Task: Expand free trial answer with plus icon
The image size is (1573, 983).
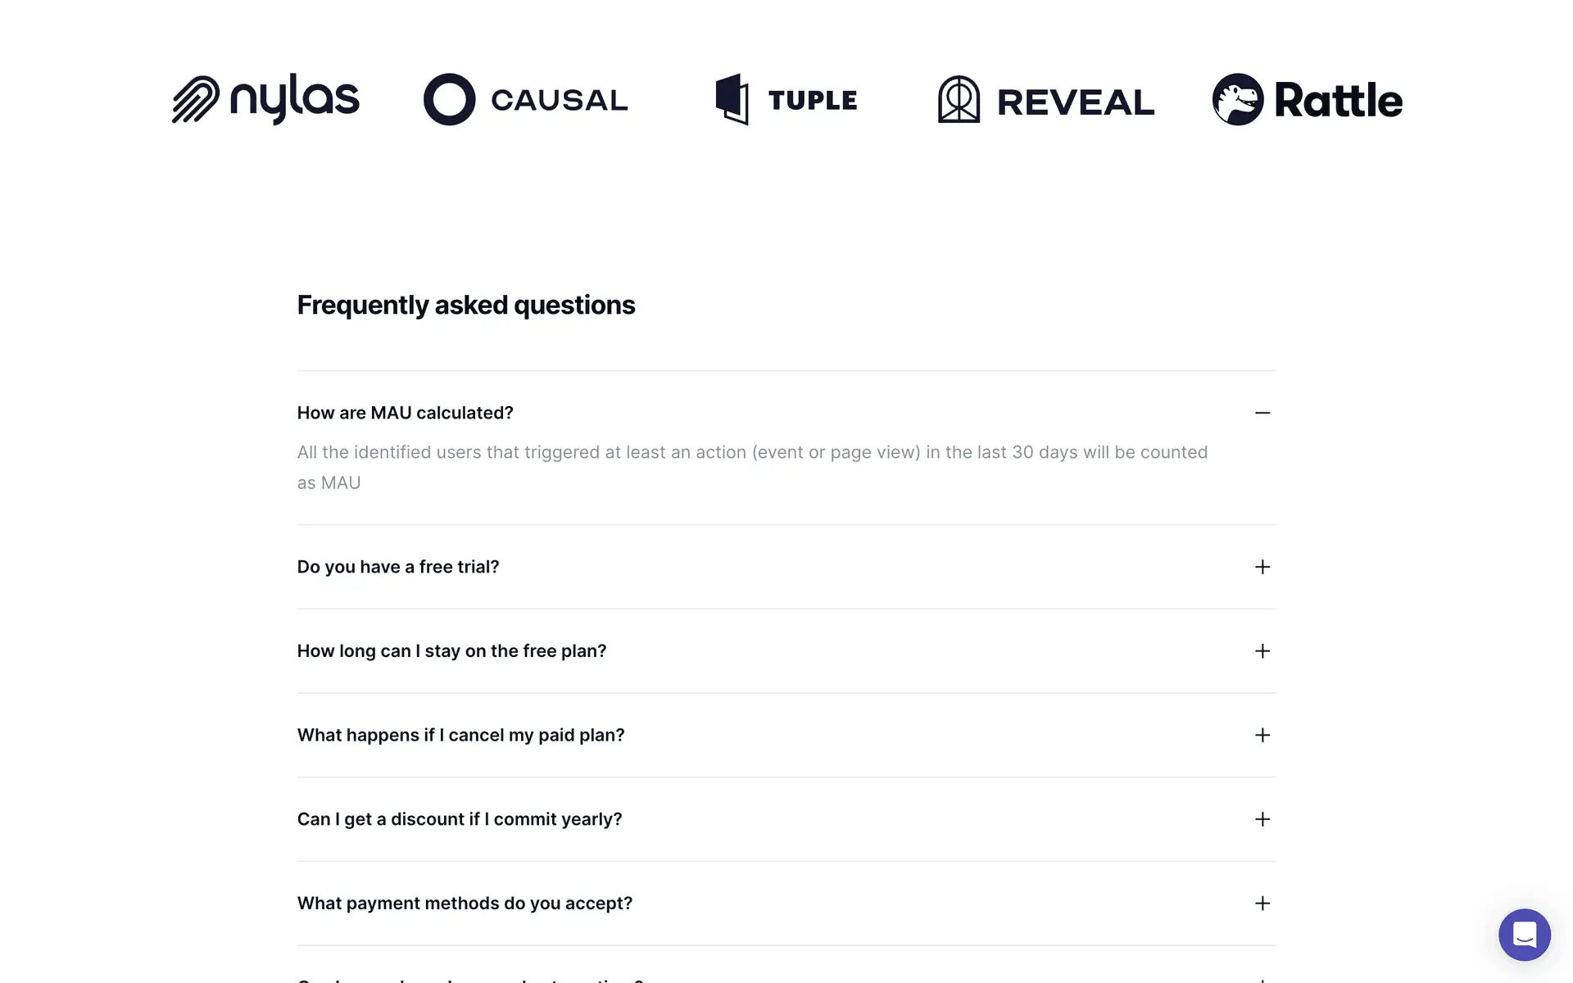Action: pyautogui.click(x=1262, y=567)
